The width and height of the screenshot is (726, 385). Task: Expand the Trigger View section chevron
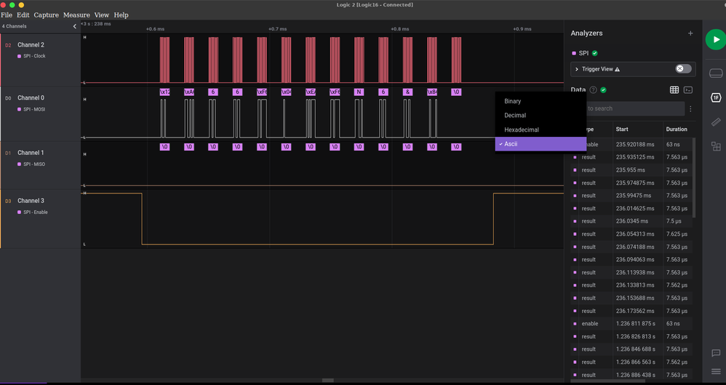pyautogui.click(x=577, y=69)
